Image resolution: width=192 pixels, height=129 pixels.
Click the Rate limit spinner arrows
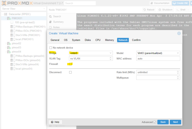click(x=178, y=72)
